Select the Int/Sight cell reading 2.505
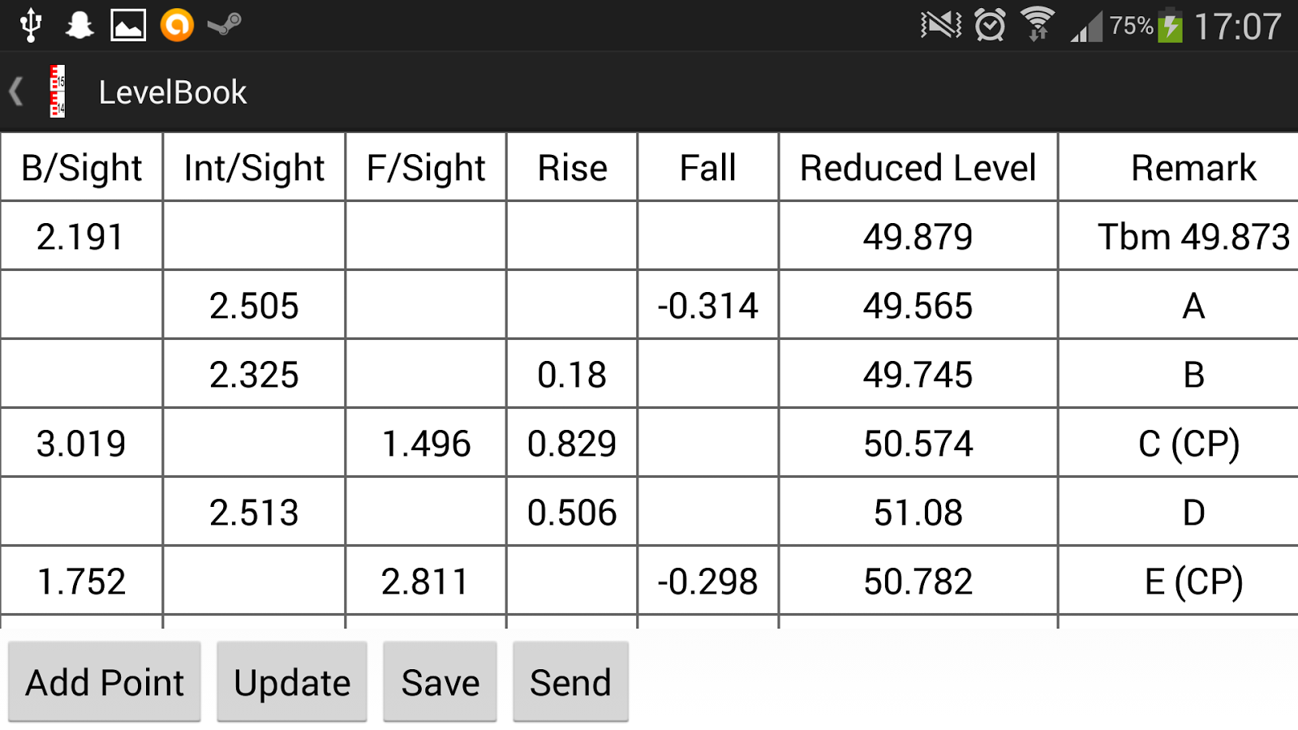 254,306
